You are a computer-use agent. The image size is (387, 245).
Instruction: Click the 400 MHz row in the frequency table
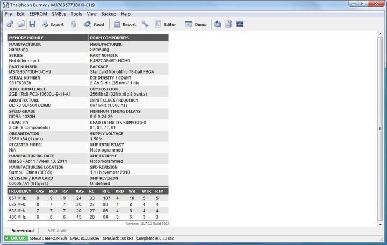click(88, 217)
